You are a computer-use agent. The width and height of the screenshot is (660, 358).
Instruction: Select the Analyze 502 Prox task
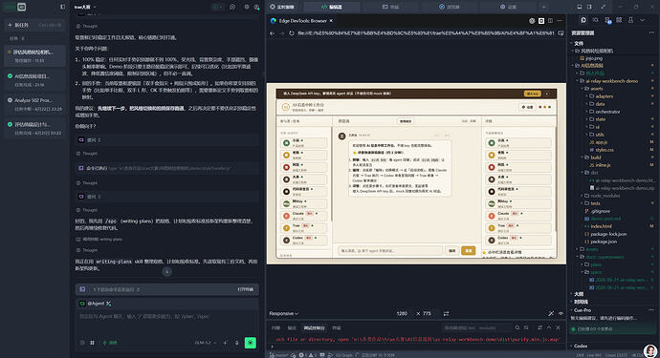pyautogui.click(x=35, y=104)
